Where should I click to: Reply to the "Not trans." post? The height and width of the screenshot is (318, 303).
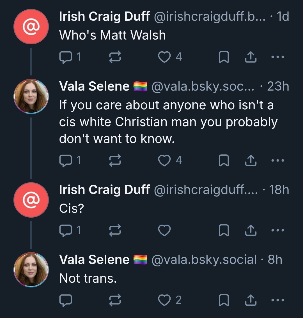pos(65,300)
